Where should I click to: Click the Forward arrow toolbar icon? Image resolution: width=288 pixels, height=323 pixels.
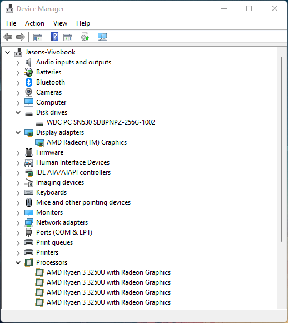pyautogui.click(x=21, y=37)
